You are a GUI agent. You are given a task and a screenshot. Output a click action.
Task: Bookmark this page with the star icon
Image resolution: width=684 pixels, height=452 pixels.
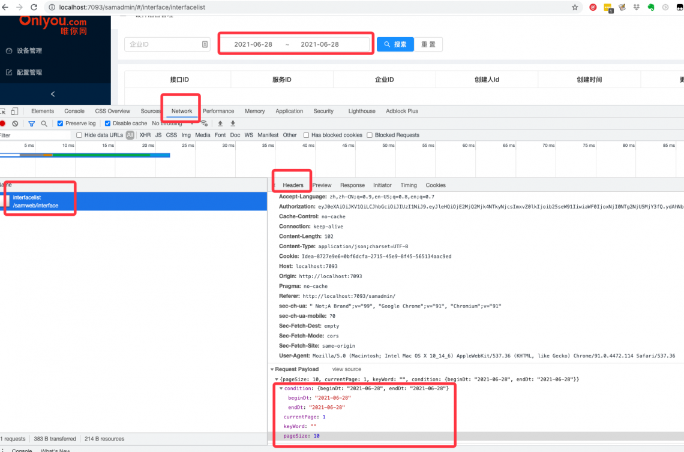tap(575, 7)
